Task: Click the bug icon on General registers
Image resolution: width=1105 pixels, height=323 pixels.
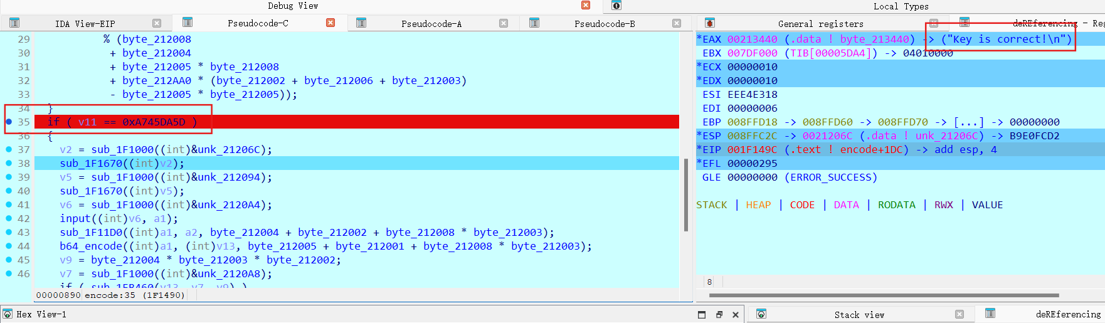Action: 709,23
